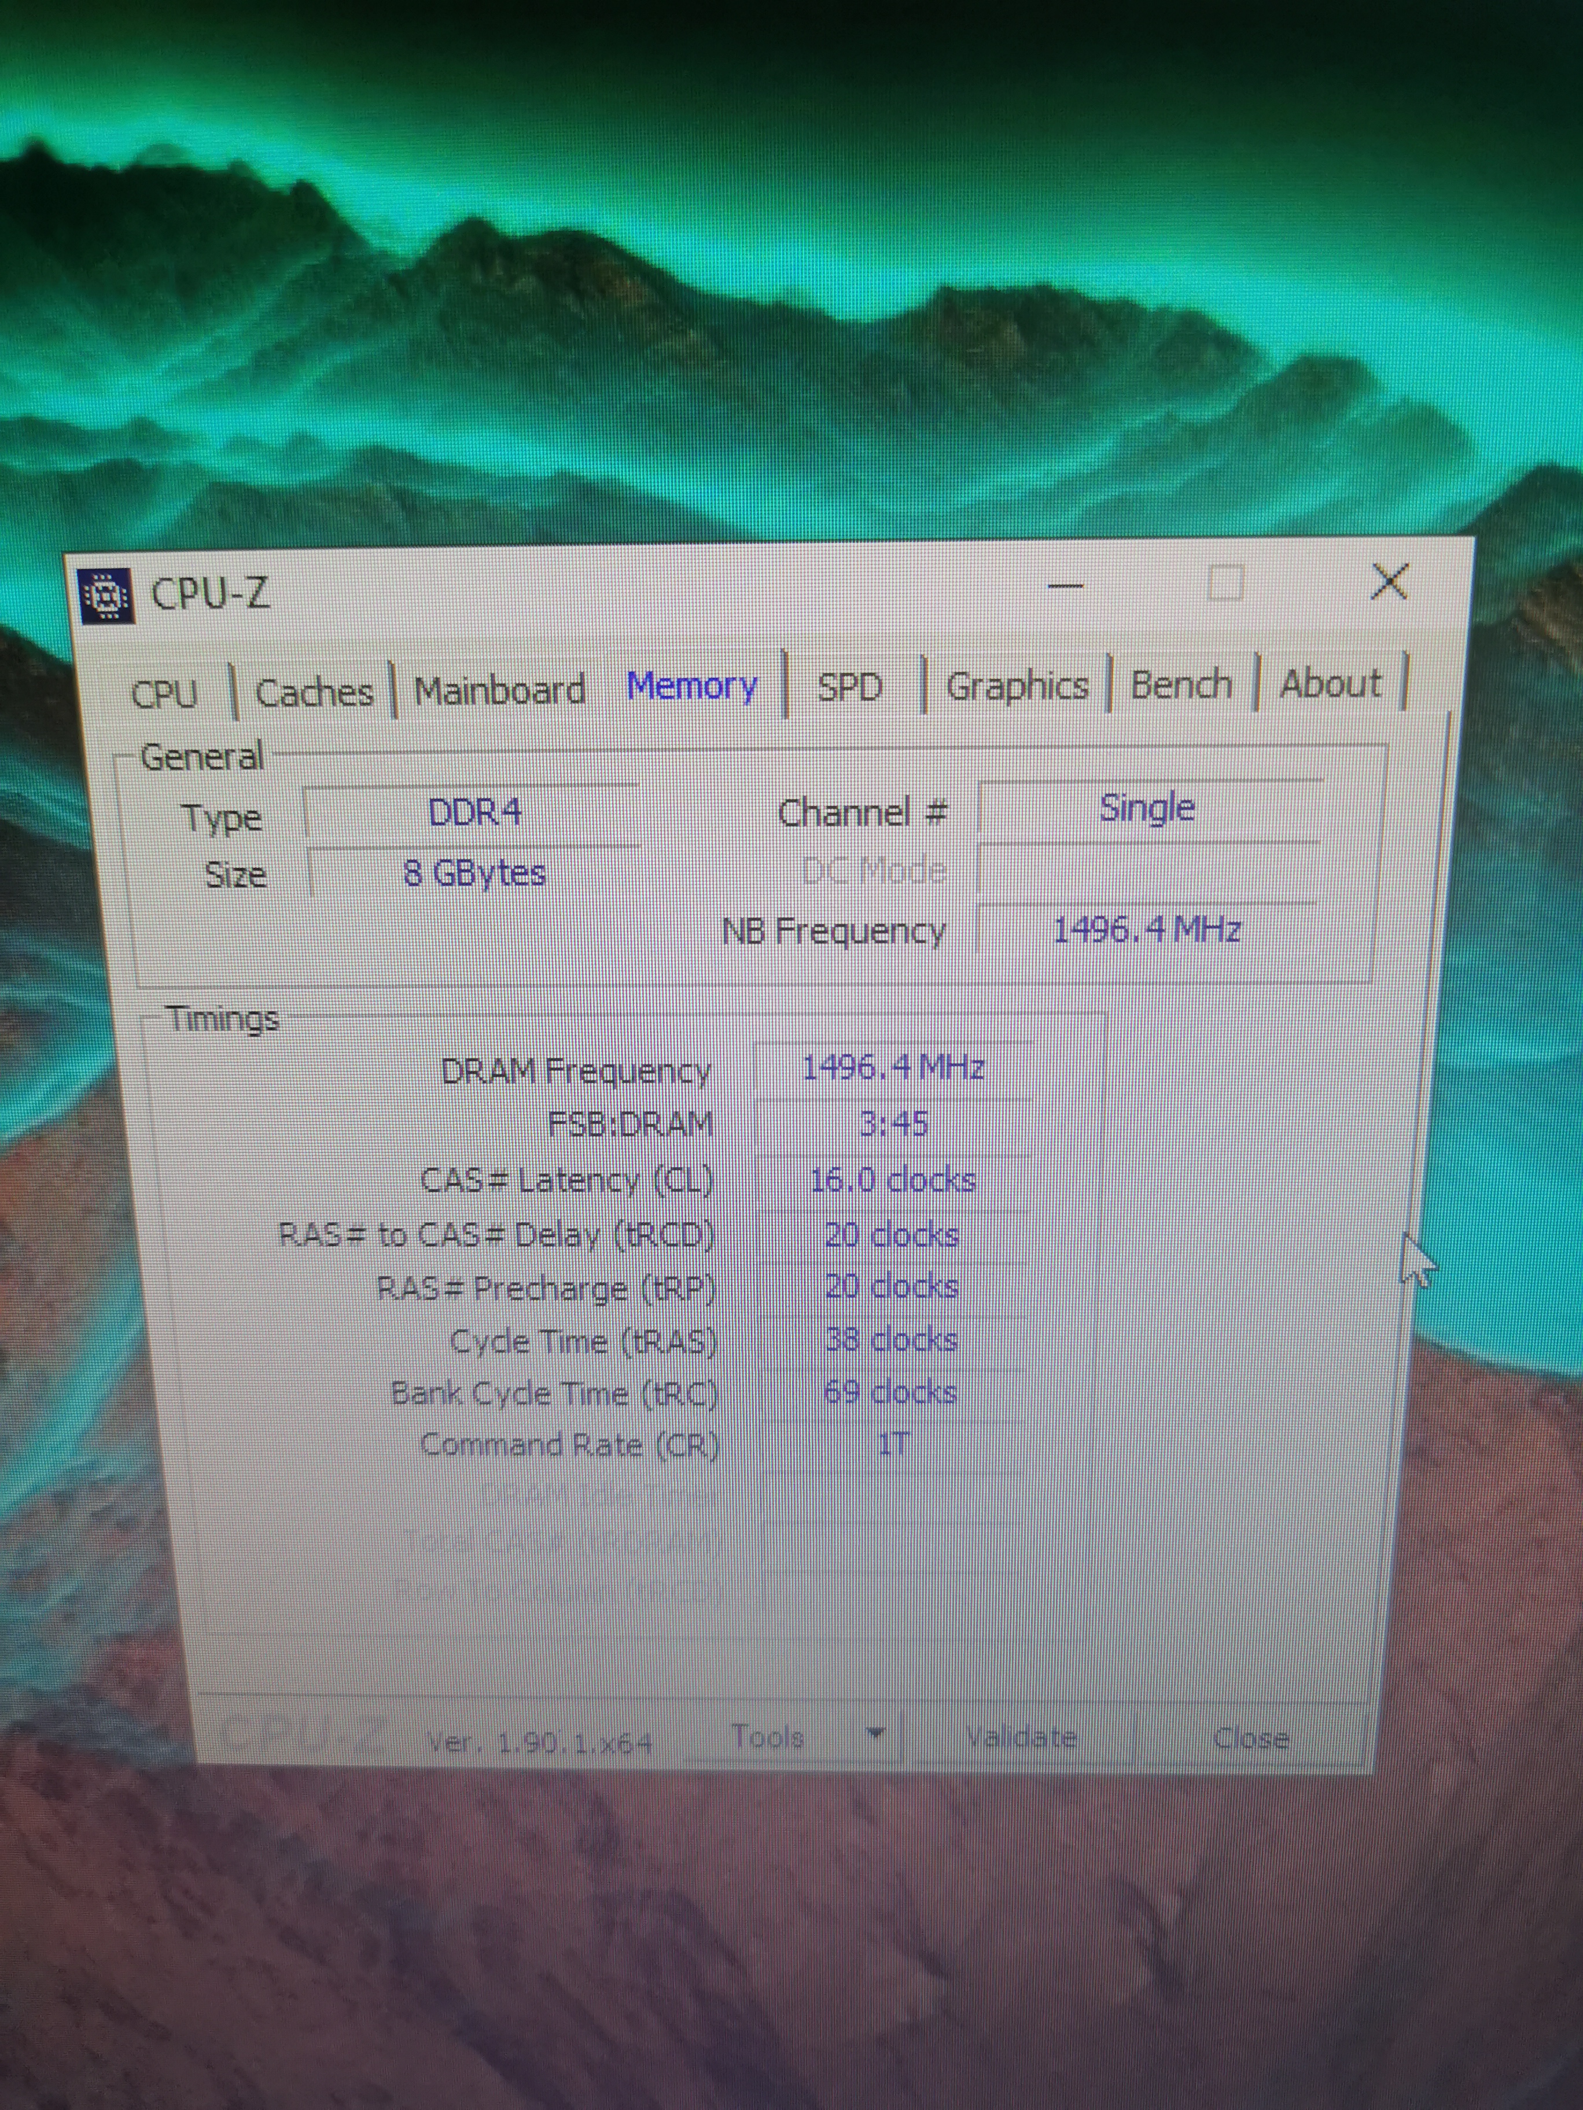
Task: Switch to the SPD tab
Action: [x=849, y=686]
